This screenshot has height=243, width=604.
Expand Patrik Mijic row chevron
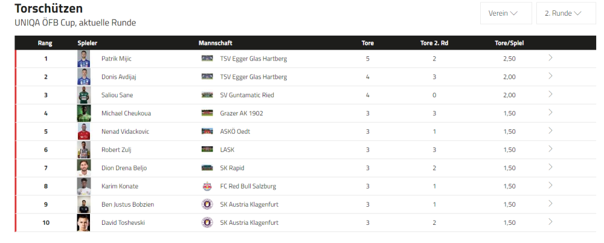pos(550,58)
